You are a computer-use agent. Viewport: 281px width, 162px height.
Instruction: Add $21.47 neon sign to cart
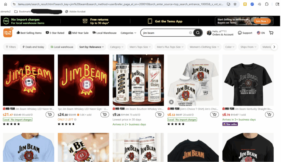[x=50, y=114]
